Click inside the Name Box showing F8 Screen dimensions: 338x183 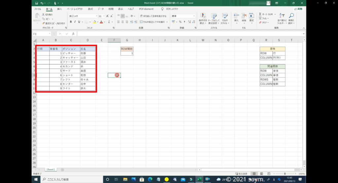coord(40,34)
